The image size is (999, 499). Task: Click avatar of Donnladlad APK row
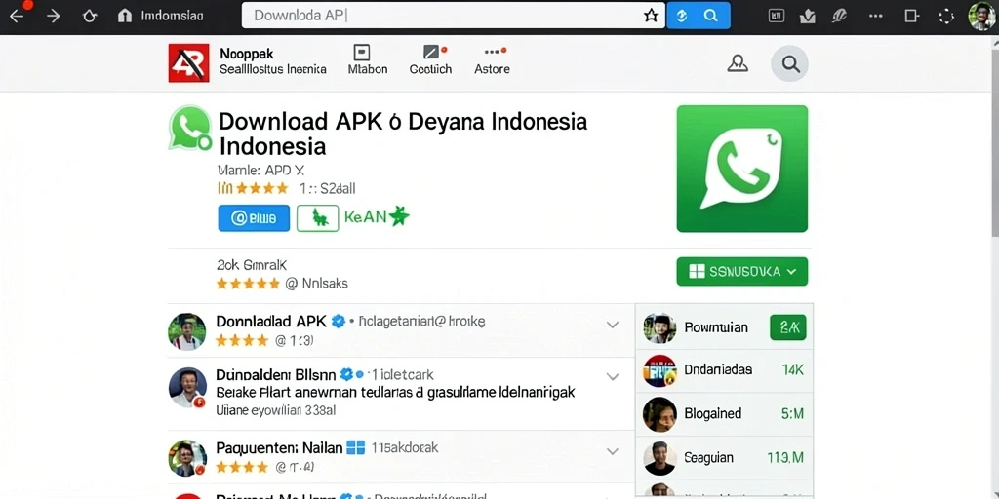(x=186, y=331)
